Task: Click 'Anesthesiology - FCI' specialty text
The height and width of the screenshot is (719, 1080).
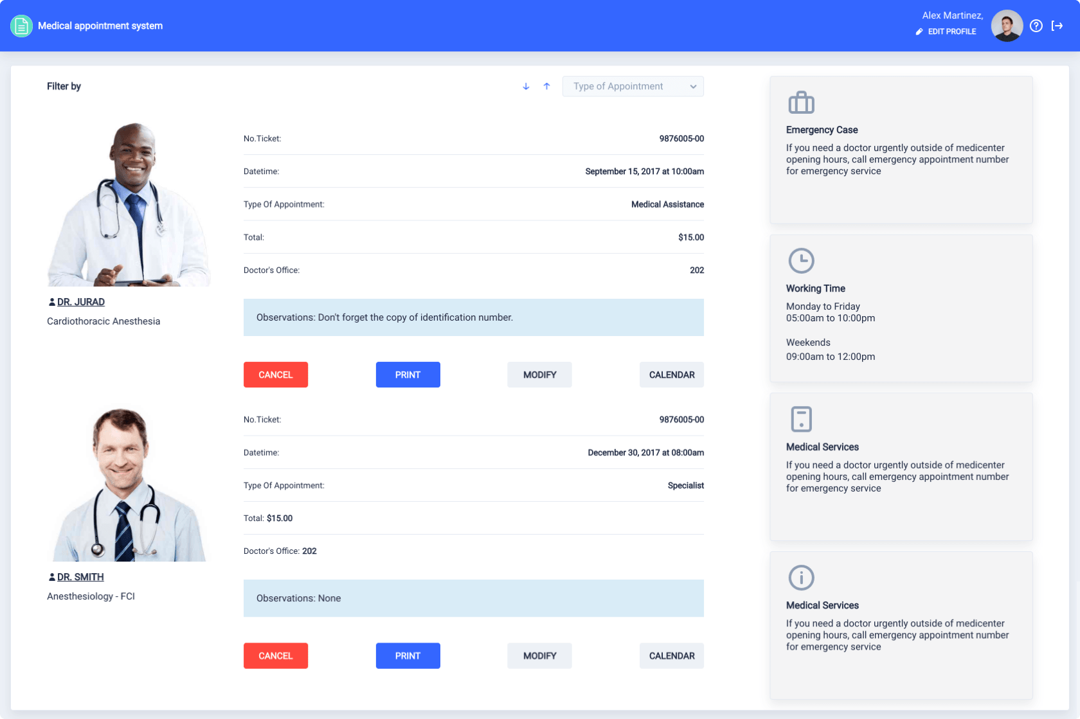Action: [x=91, y=596]
